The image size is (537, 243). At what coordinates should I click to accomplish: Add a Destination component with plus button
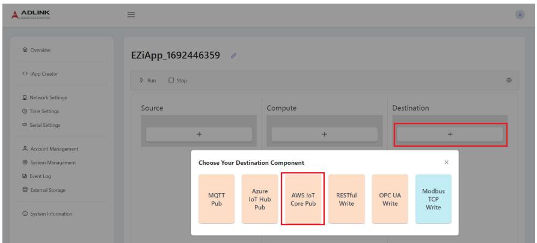tap(450, 134)
